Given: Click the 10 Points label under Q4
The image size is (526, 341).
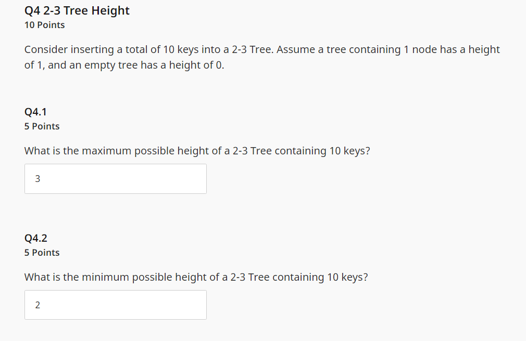Looking at the screenshot, I should (44, 24).
